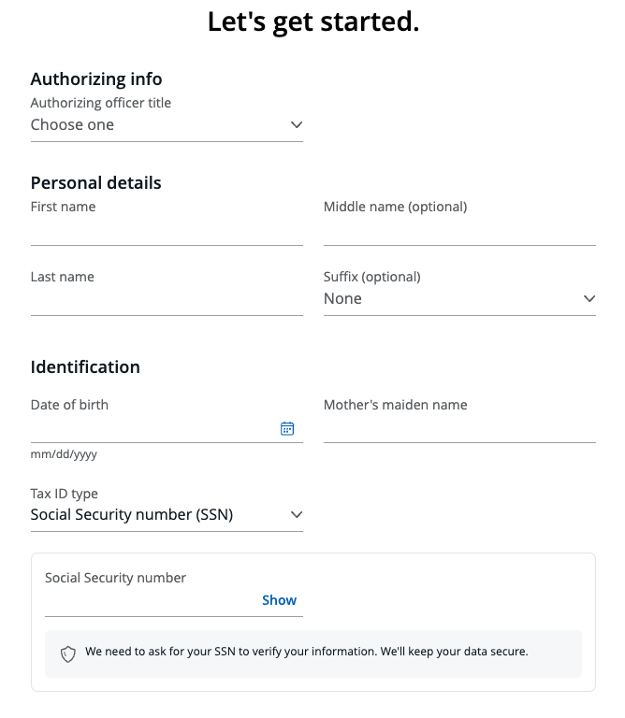Click the Suffix field chevron arrow
625x718 pixels.
coord(589,299)
